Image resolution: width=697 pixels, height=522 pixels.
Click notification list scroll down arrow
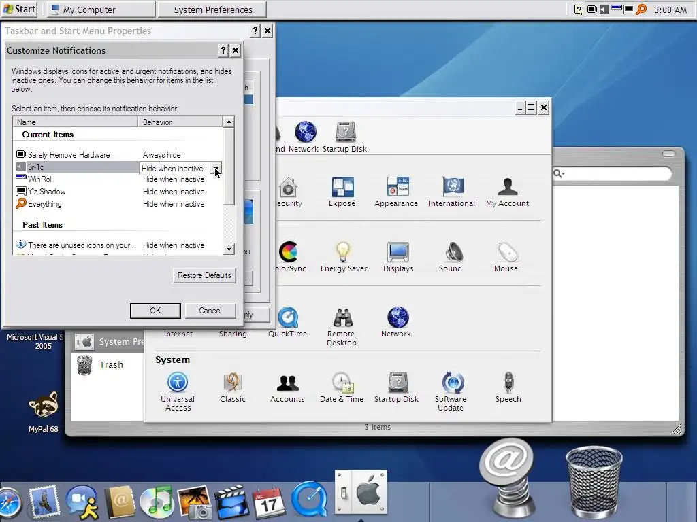[229, 249]
